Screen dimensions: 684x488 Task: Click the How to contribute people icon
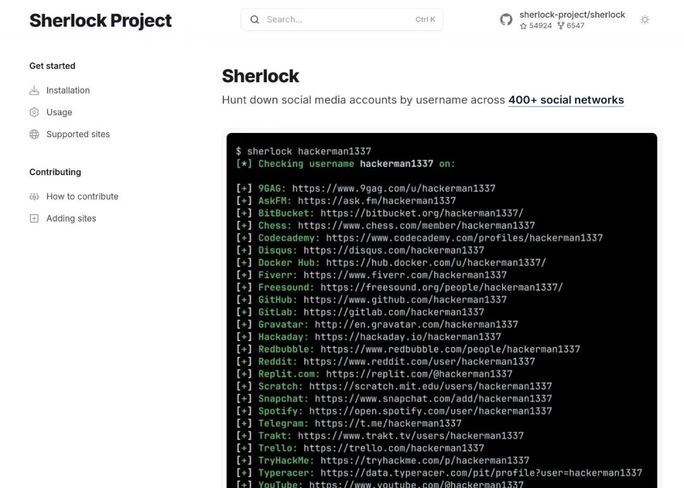(x=34, y=197)
